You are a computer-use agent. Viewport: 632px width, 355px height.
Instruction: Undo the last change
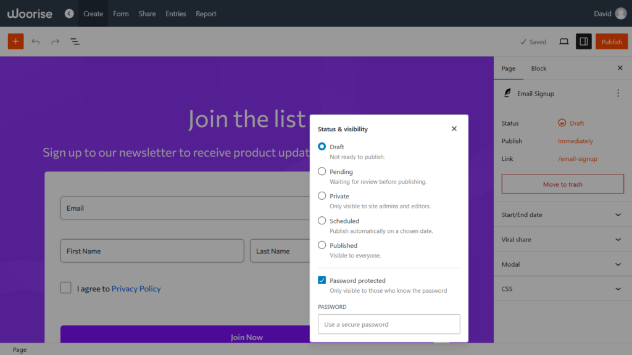pyautogui.click(x=35, y=41)
